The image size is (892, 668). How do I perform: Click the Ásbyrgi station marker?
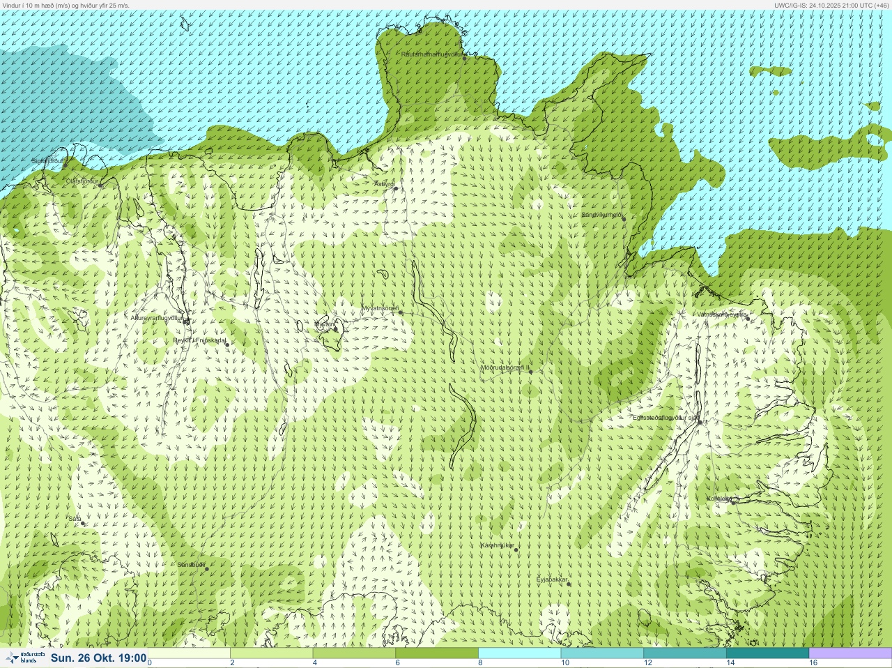[396, 188]
